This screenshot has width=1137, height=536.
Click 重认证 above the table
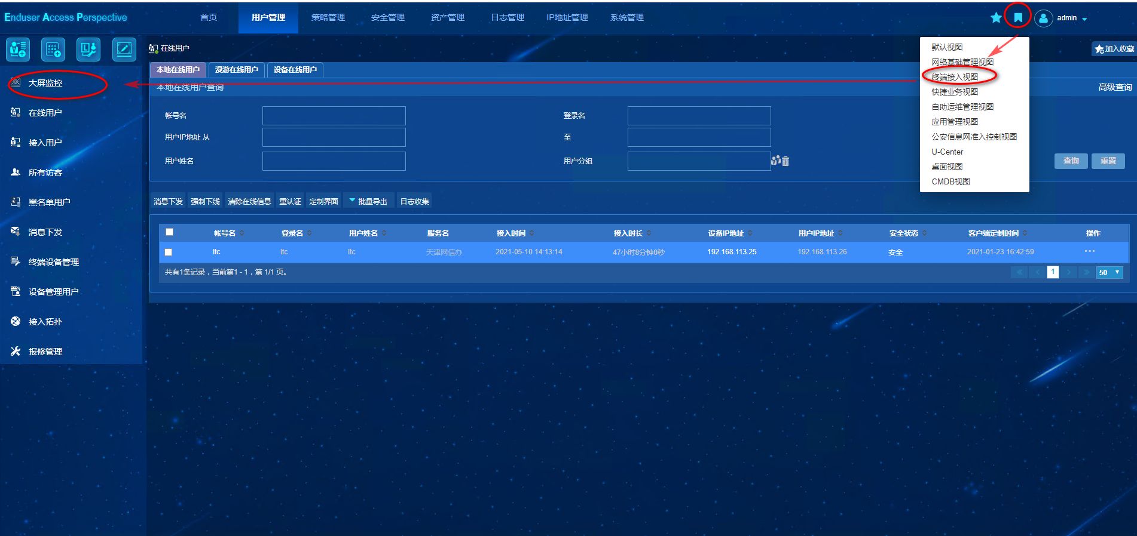coord(290,202)
